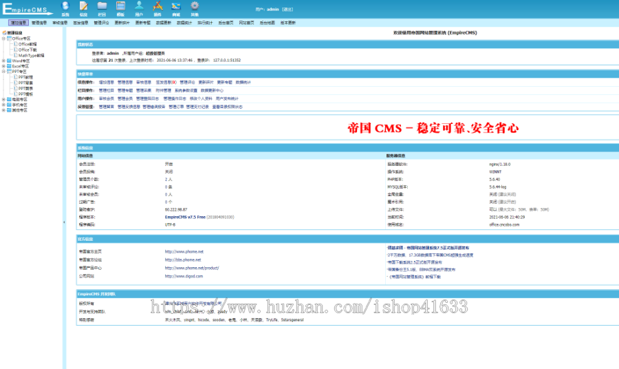This screenshot has width=619, height=369.
Task: Select the 网站首页 tab in the top submenu
Action: click(x=246, y=23)
